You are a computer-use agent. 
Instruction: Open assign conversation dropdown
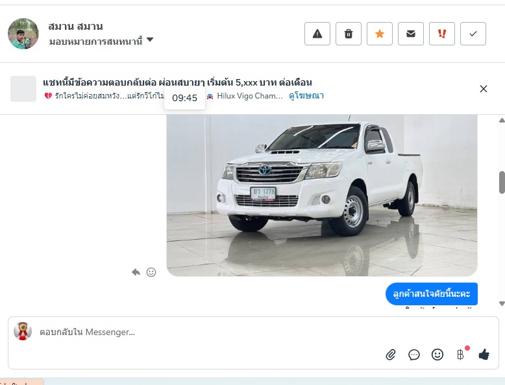tap(101, 41)
